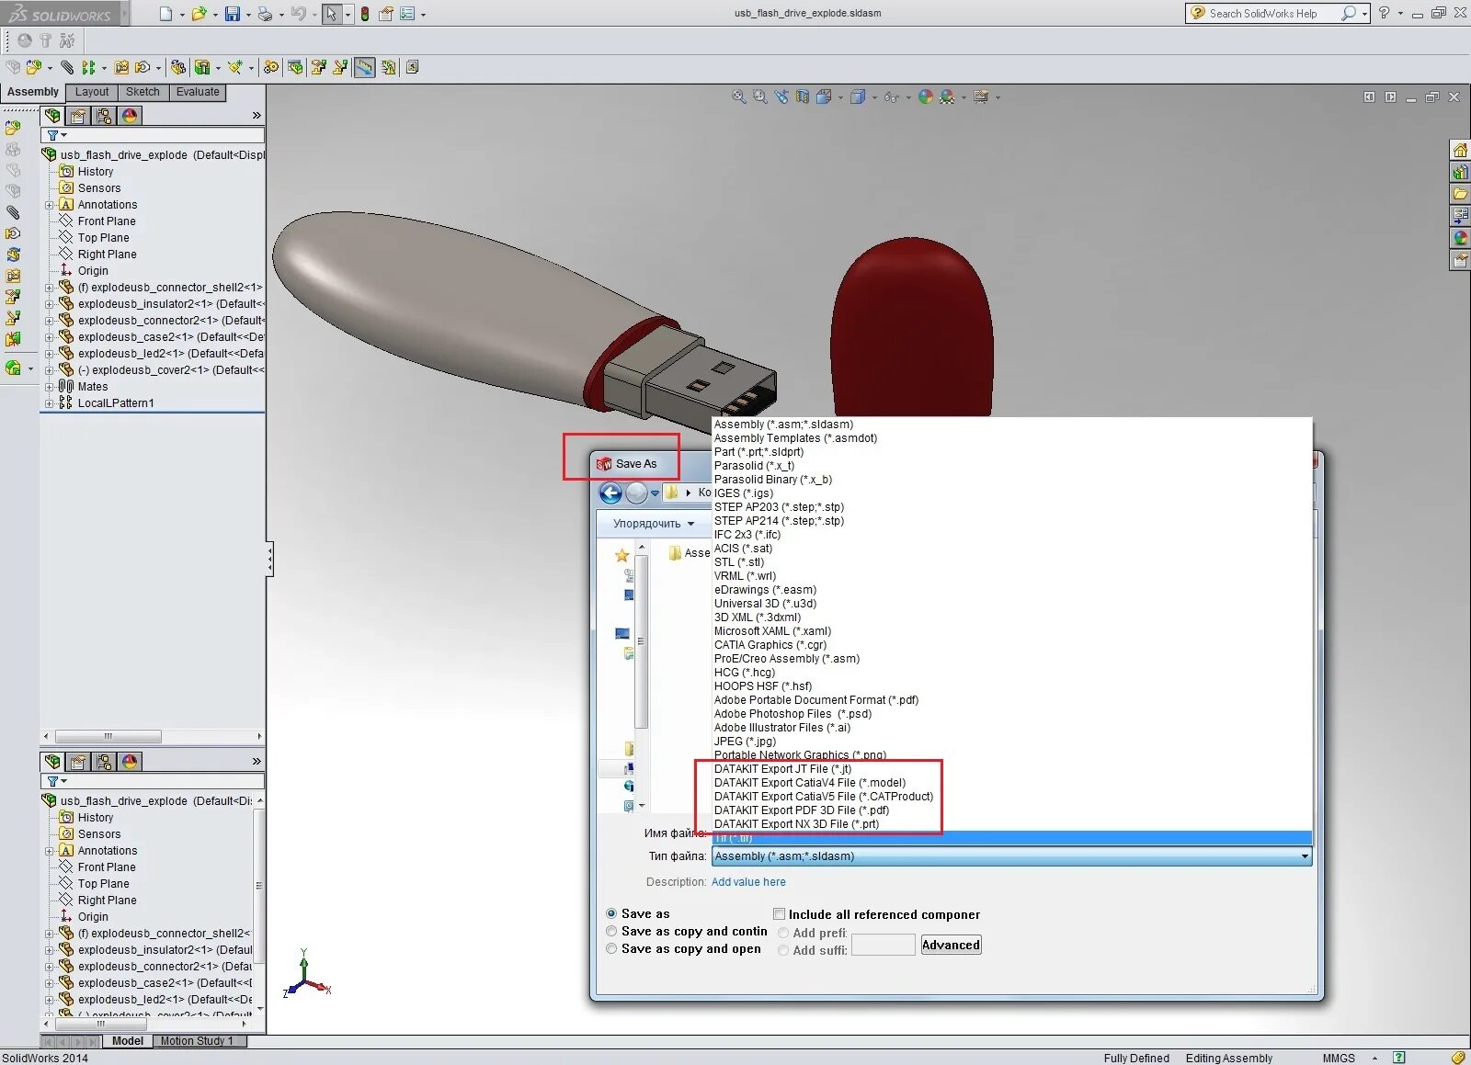Switch to the Evaluate tab
Viewport: 1471px width, 1065px height.
click(198, 92)
